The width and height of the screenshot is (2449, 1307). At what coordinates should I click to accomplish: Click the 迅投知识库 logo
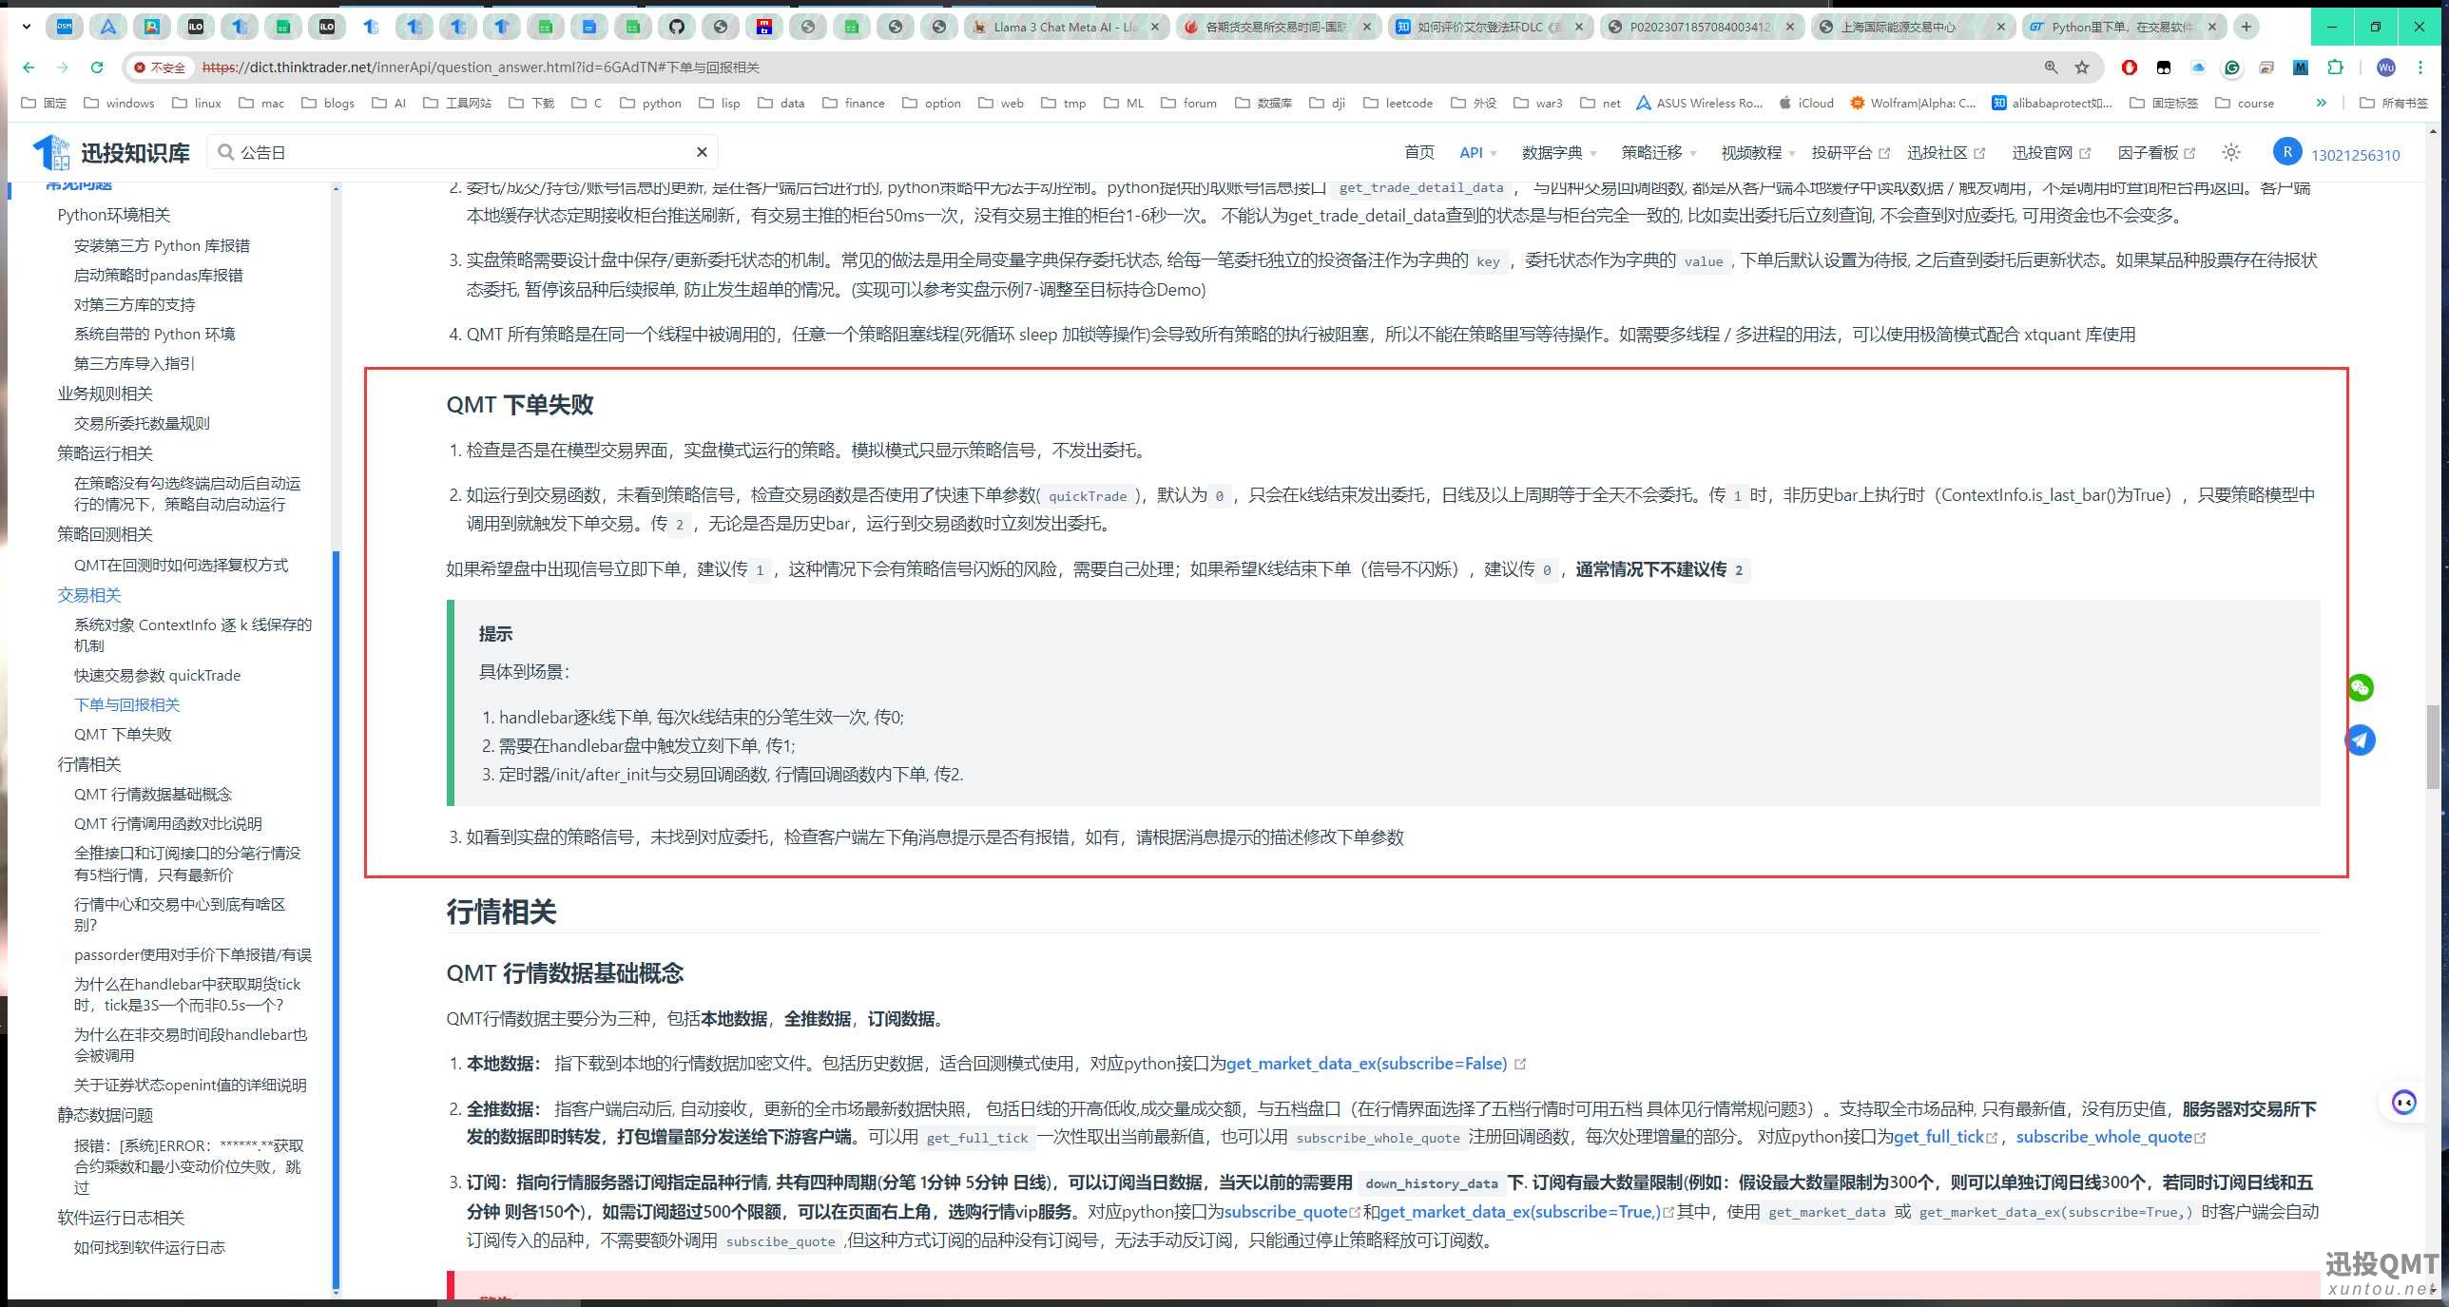(x=111, y=152)
